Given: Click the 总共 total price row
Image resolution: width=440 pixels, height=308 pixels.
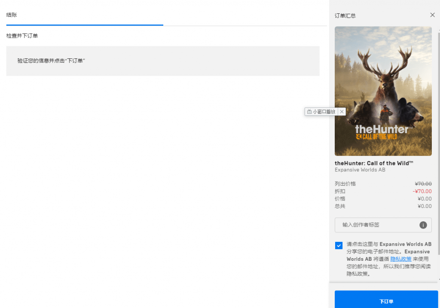Looking at the screenshot, I should [x=383, y=206].
